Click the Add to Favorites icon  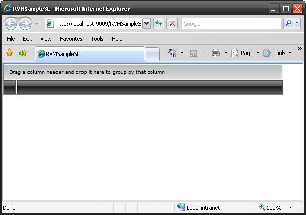tap(23, 53)
